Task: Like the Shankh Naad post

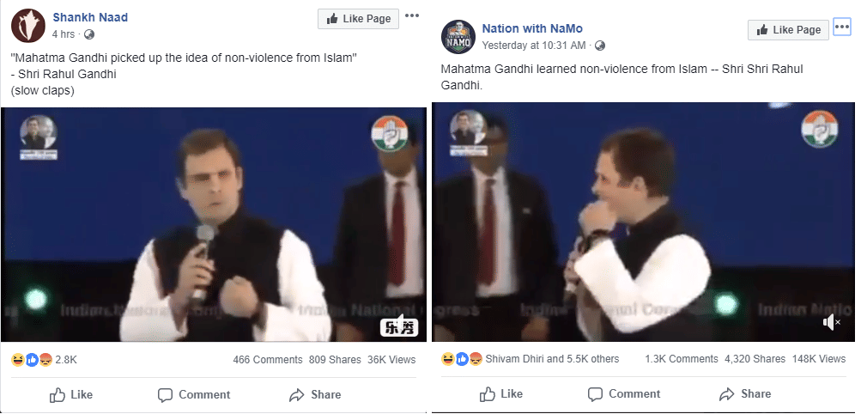Action: pyautogui.click(x=70, y=395)
